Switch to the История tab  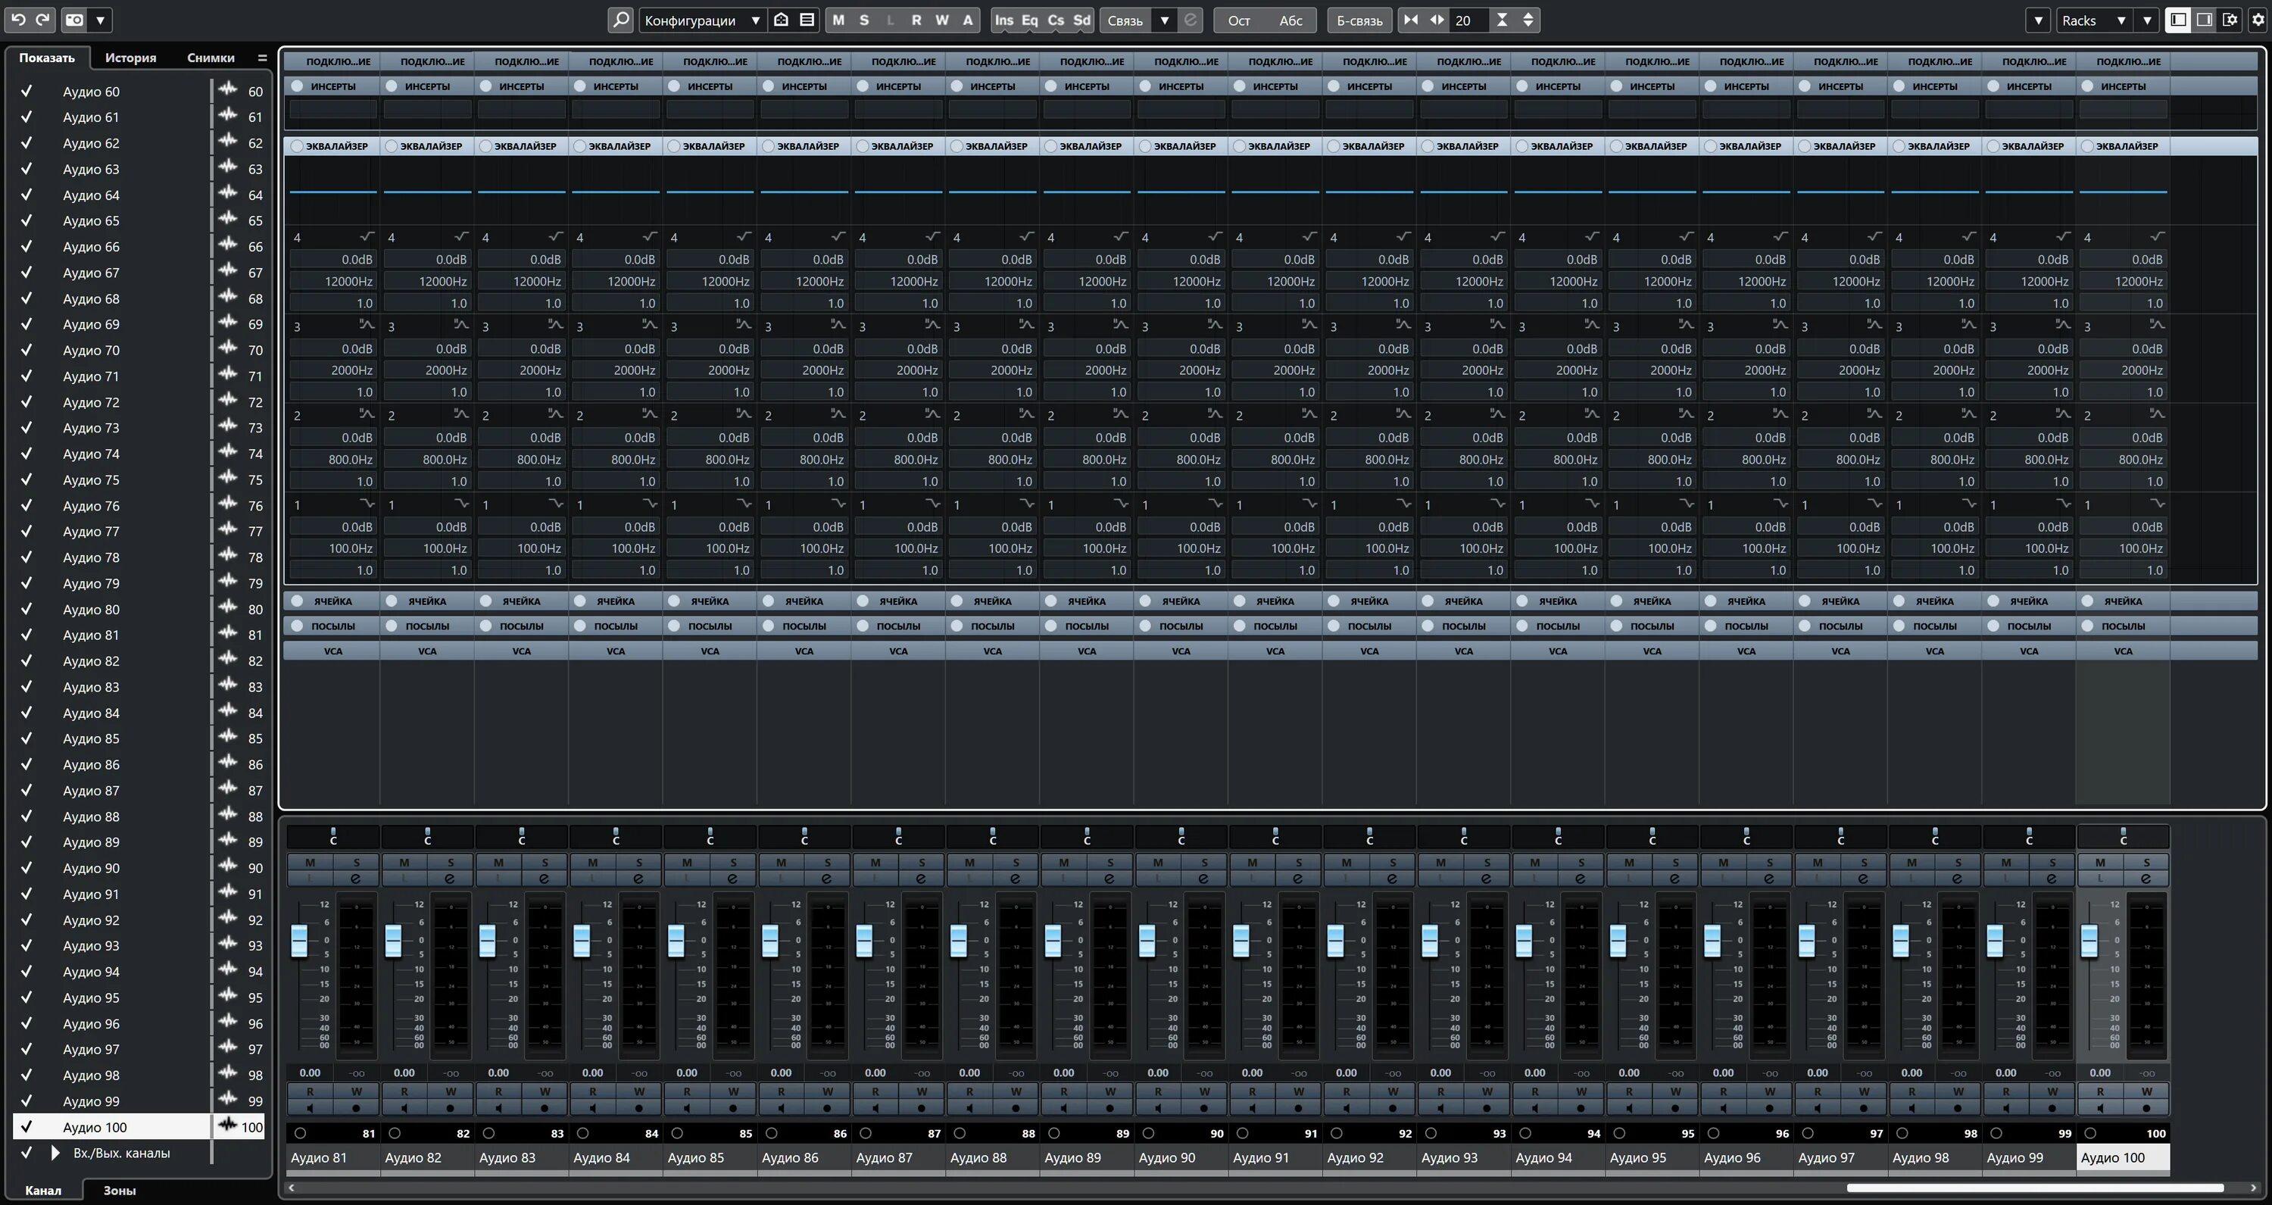pyautogui.click(x=130, y=58)
